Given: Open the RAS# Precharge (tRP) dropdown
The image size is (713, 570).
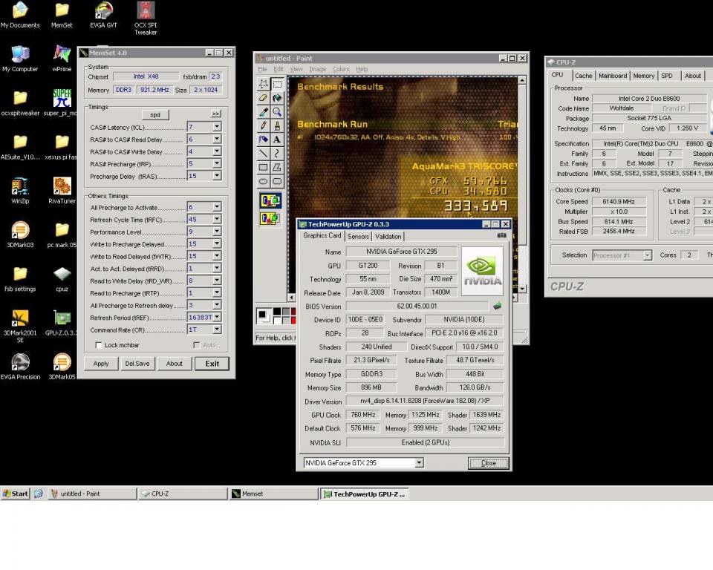Looking at the screenshot, I should tap(217, 163).
